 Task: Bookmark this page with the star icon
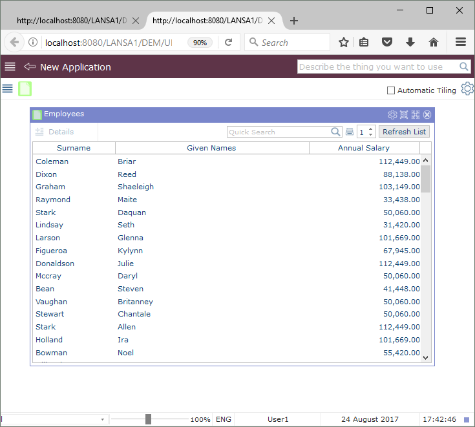tap(344, 42)
